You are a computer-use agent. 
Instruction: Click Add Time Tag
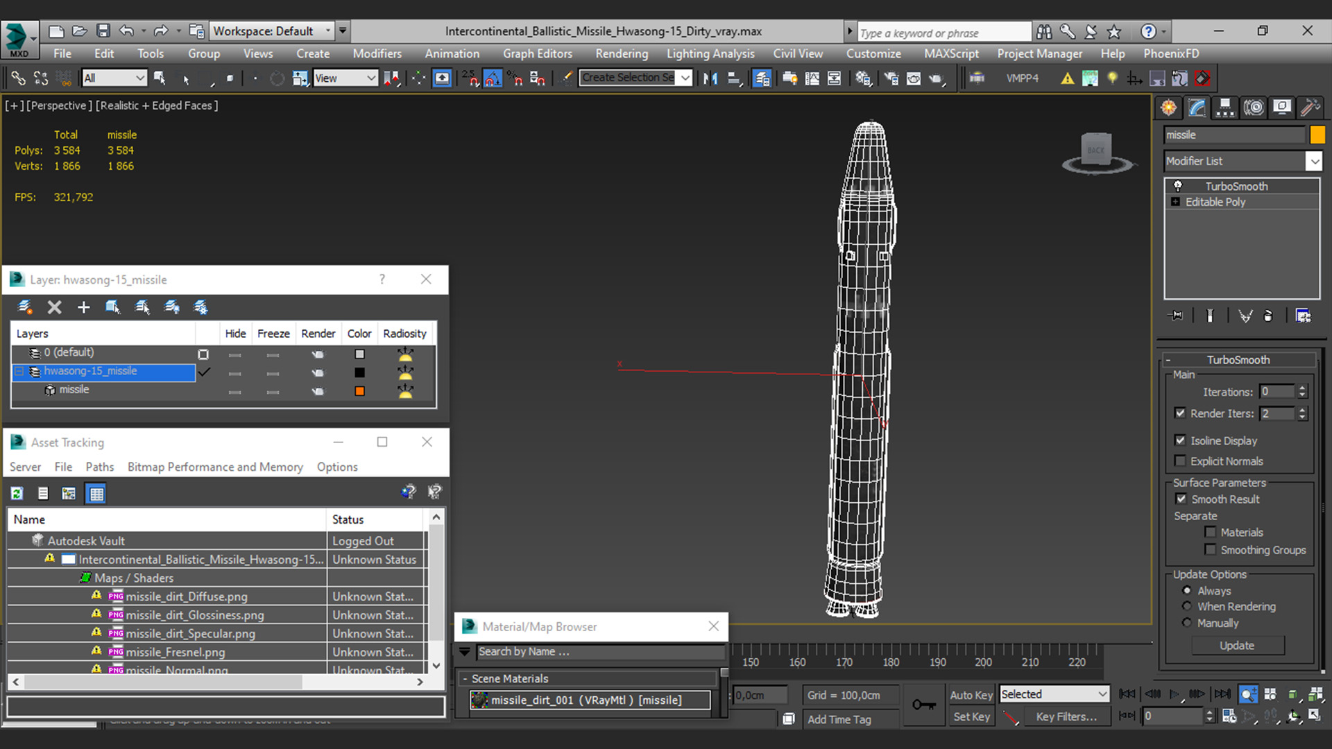839,719
